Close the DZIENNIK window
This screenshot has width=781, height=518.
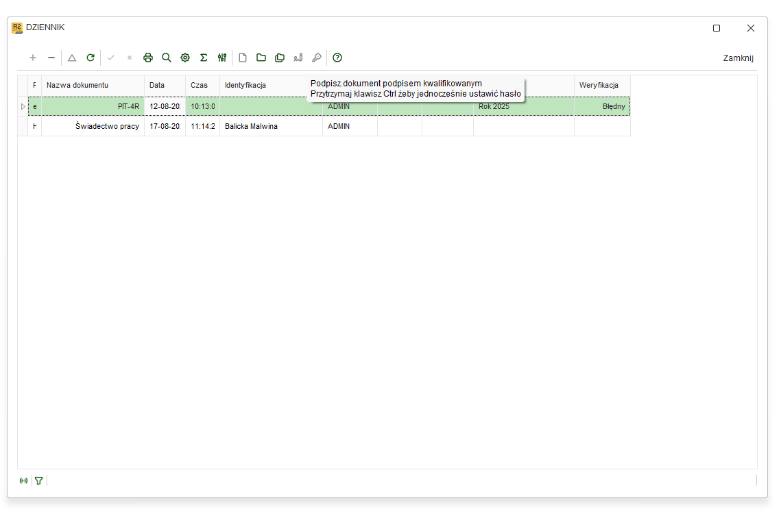pyautogui.click(x=751, y=28)
